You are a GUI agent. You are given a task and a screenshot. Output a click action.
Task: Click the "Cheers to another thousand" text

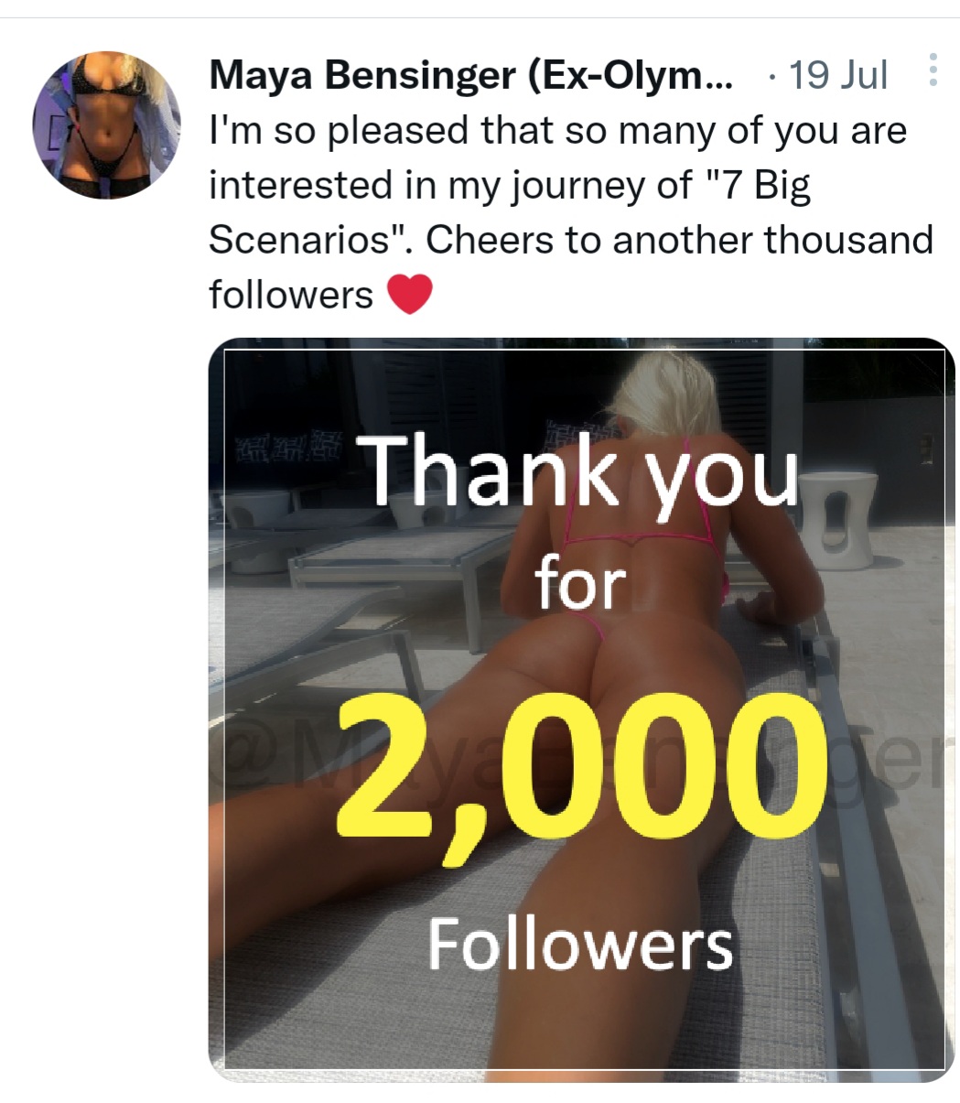(679, 240)
